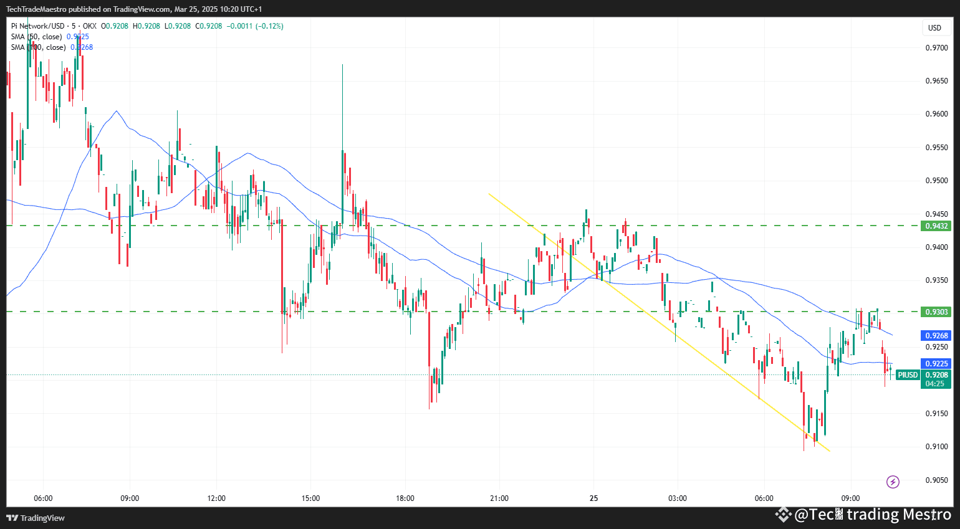The image size is (960, 529).
Task: Click the 0.9700 price axis label
Action: click(936, 48)
